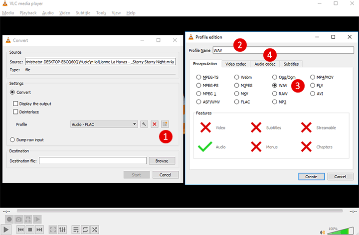The image size is (359, 235).
Task: Open the Subtitle menu
Action: point(83,13)
